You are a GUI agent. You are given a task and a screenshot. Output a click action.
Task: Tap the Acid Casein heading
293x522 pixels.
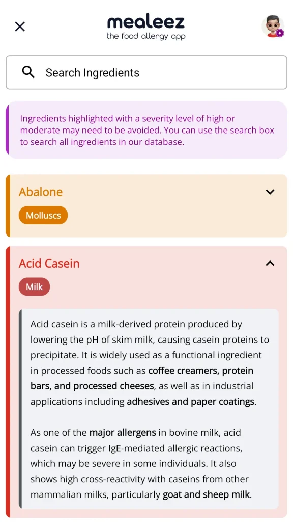(x=49, y=264)
